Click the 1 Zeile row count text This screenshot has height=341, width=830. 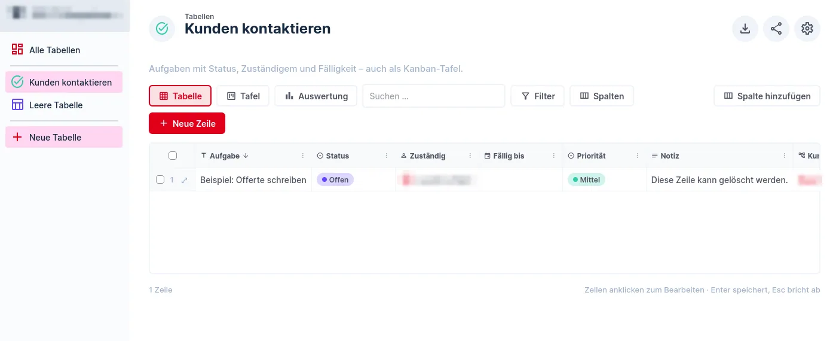point(161,290)
